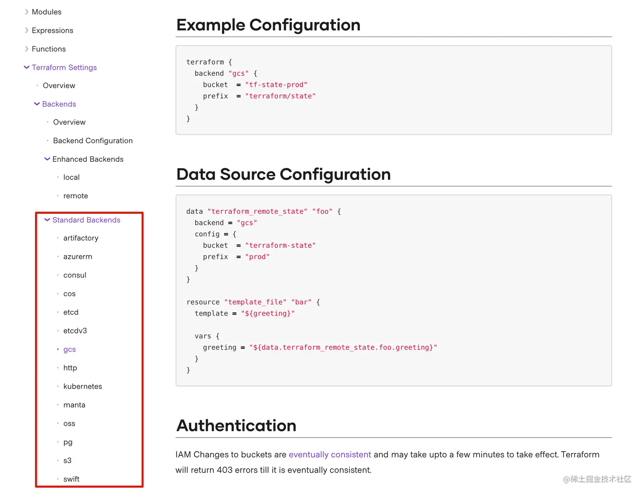Follow the eventually consistent link

[330, 454]
